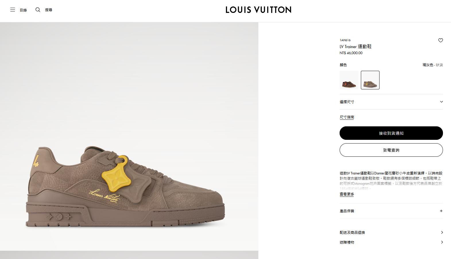Click the 接收到貨通知 button
Image resolution: width=451 pixels, height=259 pixels.
tap(391, 133)
